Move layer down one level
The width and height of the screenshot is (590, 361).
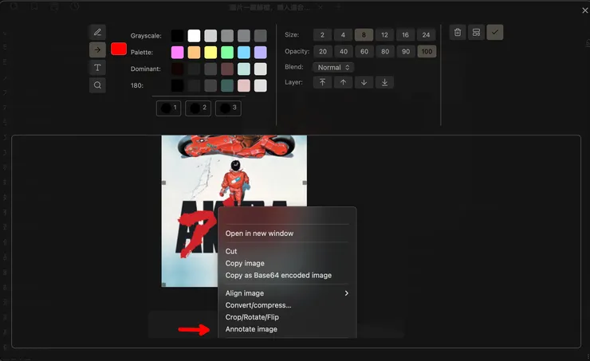click(364, 82)
